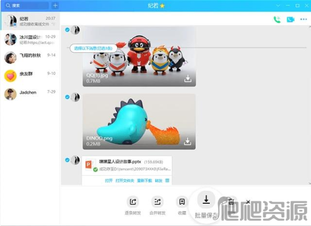Expand the chevron dropdown in the title bar
The image size is (311, 226).
coord(278,6)
